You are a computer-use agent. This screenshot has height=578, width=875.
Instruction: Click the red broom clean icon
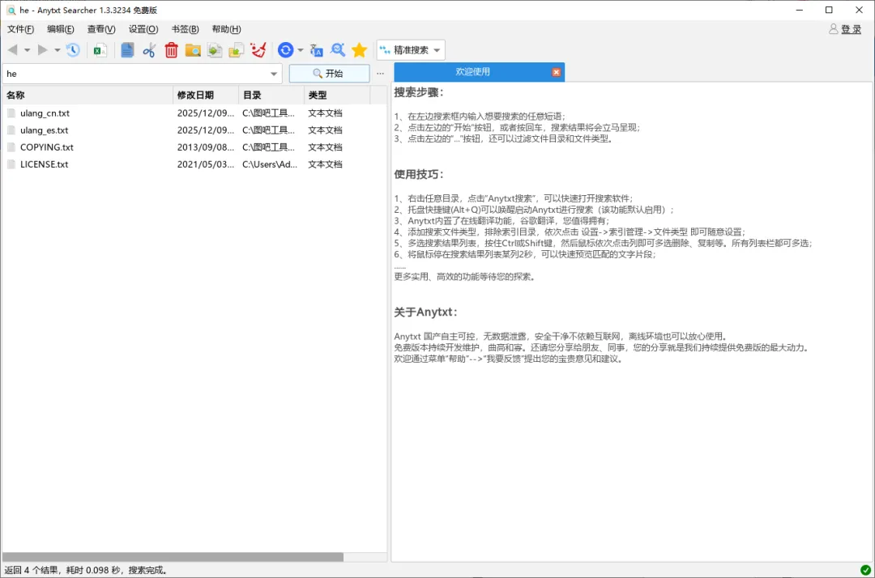tap(258, 50)
